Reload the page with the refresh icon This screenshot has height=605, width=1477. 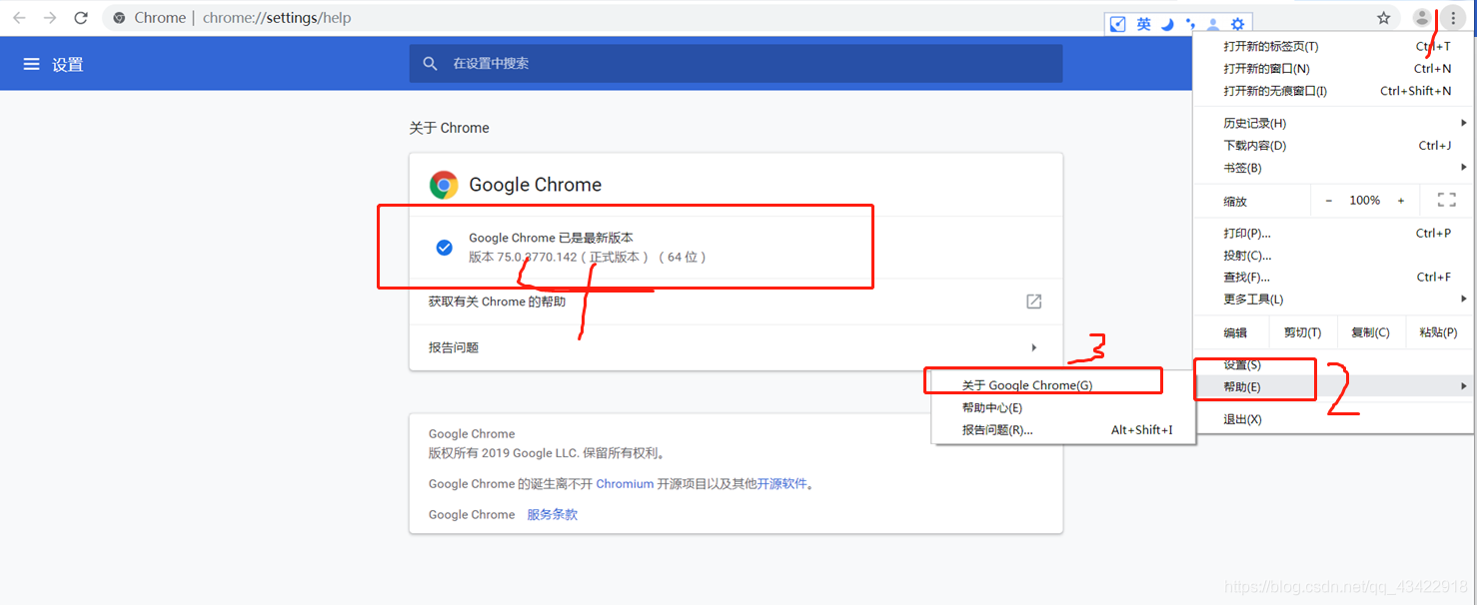tap(81, 18)
